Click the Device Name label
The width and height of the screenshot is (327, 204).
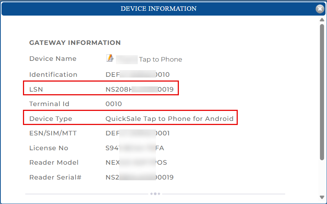[53, 59]
